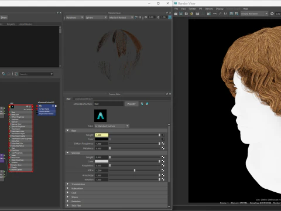Click the blue icon at Material Viewer toolbar end
Image resolution: width=281 pixels, height=211 pixels.
pos(170,17)
